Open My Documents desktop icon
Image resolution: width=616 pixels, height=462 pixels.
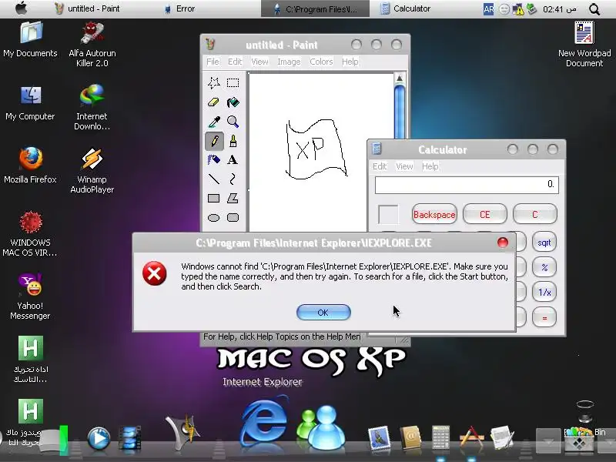click(30, 40)
